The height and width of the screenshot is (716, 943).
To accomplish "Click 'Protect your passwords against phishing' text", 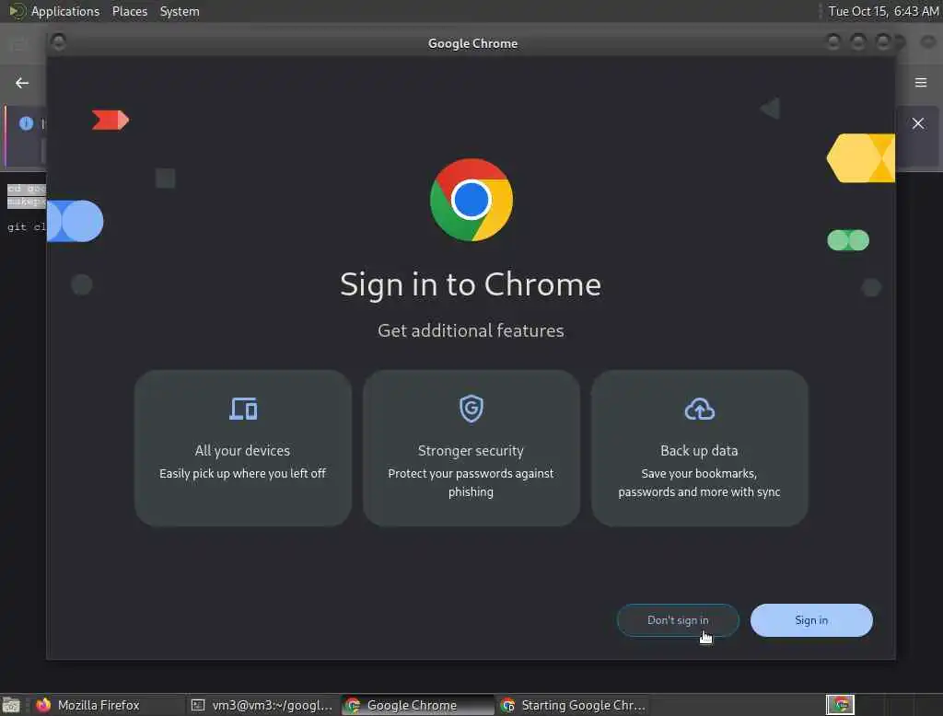I will [x=471, y=482].
